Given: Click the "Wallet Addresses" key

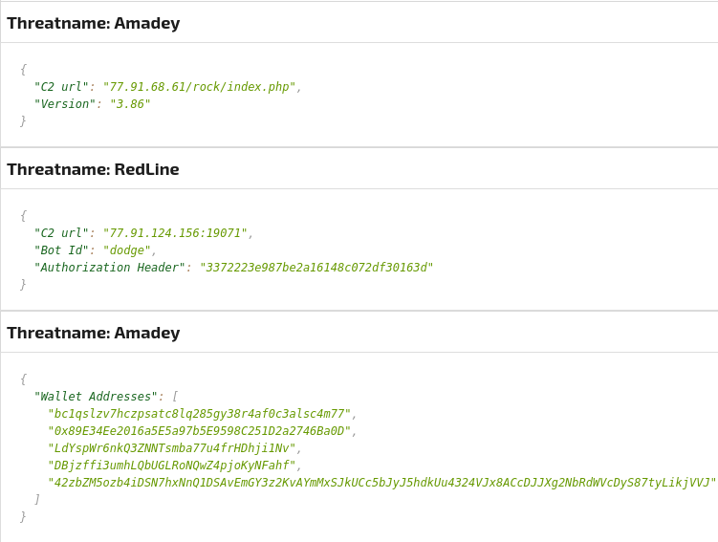Looking at the screenshot, I should [x=96, y=397].
